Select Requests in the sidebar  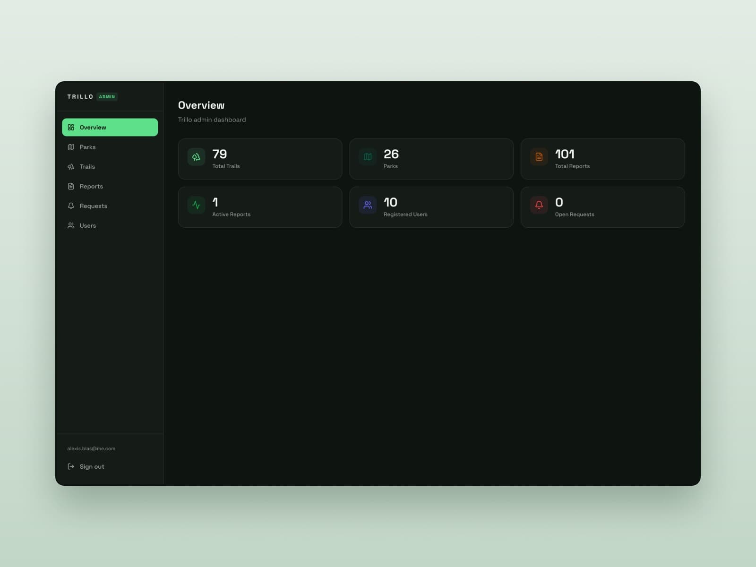click(110, 206)
